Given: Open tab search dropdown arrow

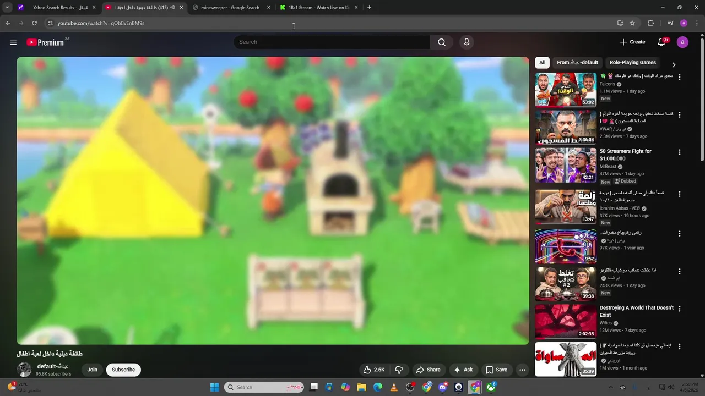Looking at the screenshot, I should [7, 8].
